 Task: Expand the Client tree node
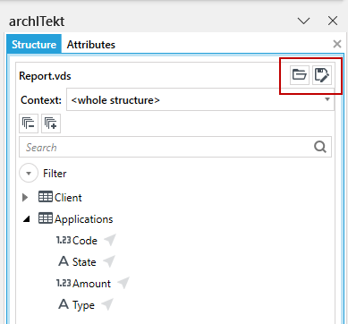click(x=25, y=198)
